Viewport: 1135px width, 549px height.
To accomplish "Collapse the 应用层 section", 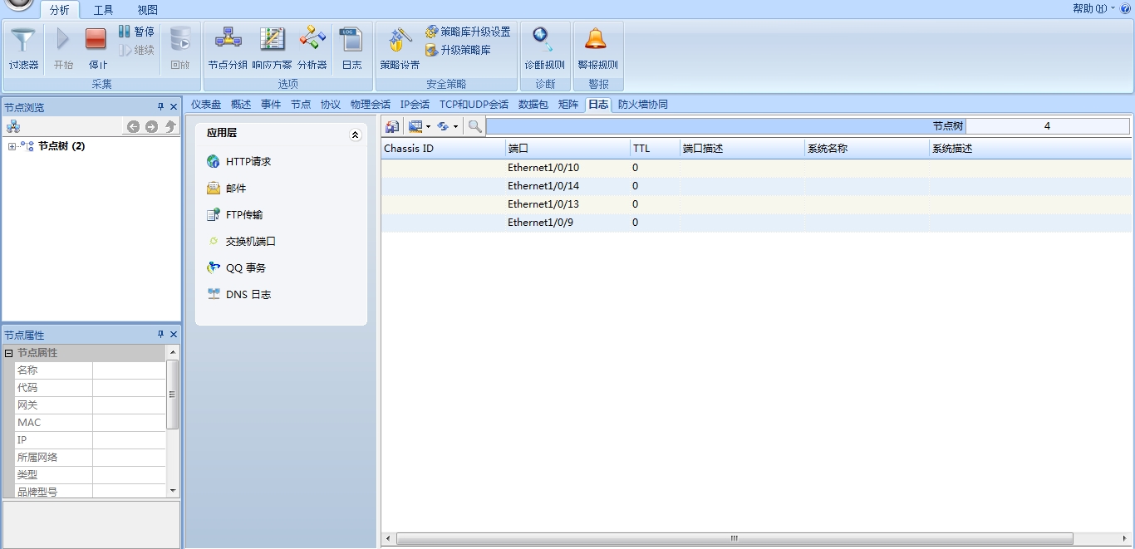I will tap(356, 135).
